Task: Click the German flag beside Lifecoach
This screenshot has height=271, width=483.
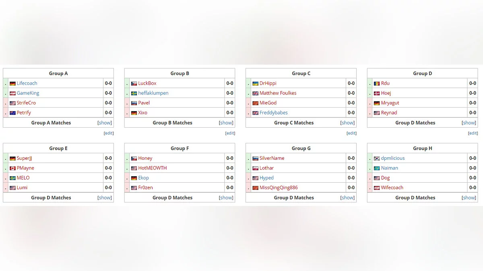Action: 12,84
